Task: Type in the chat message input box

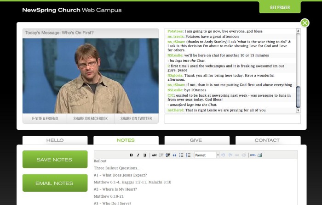Action: [232, 119]
